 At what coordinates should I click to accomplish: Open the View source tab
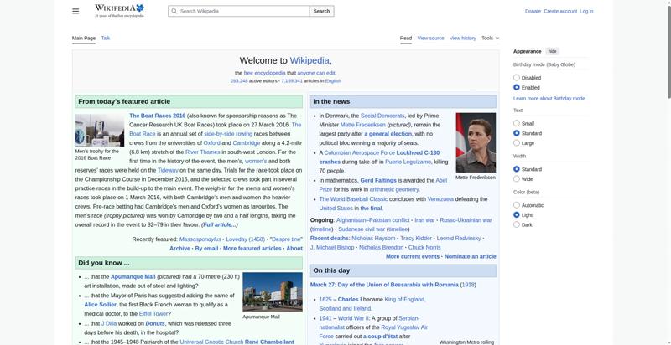430,38
